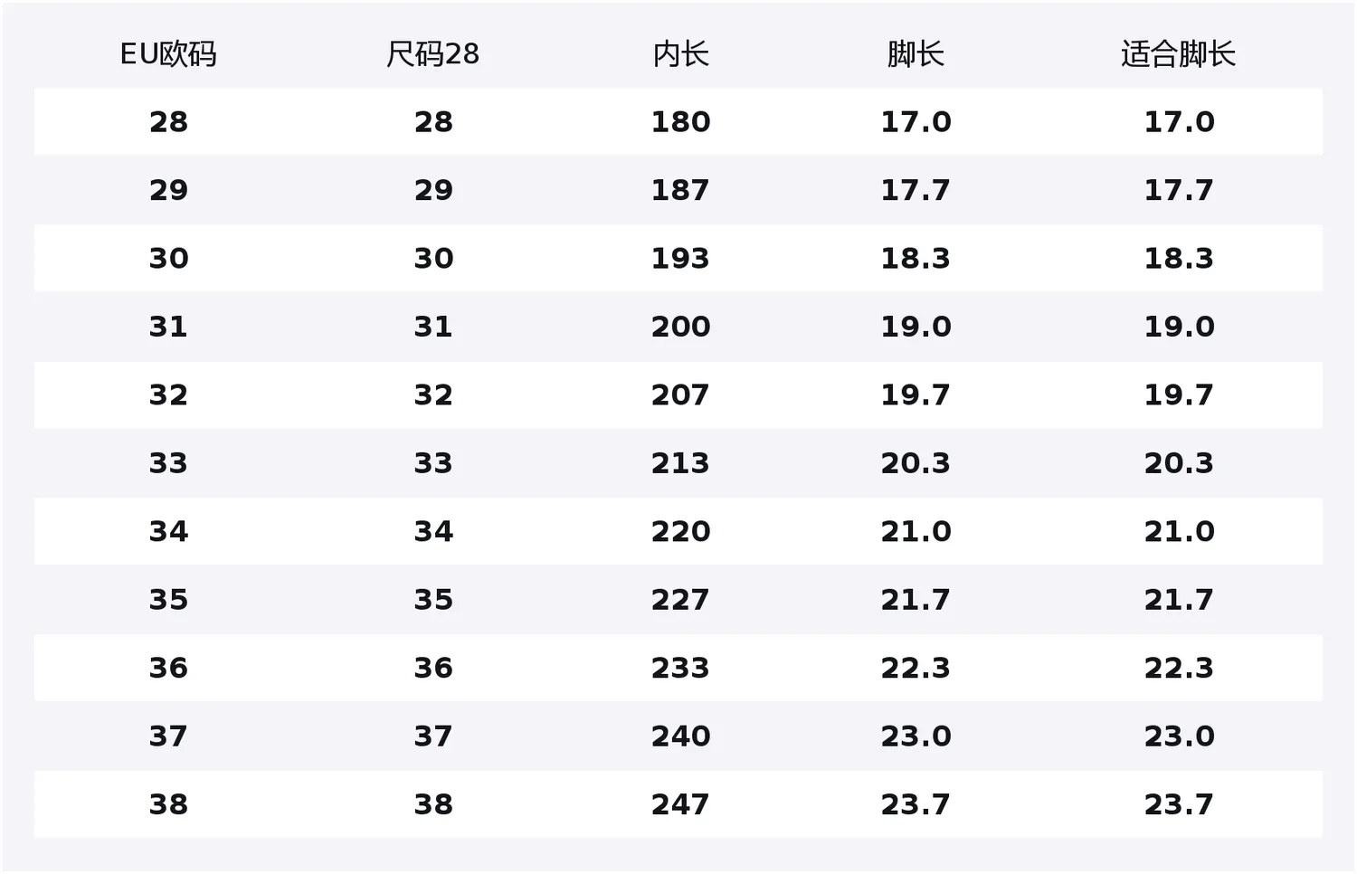Select the 193 inner length value
Viewport: 1357px width, 874px height.
tap(680, 259)
